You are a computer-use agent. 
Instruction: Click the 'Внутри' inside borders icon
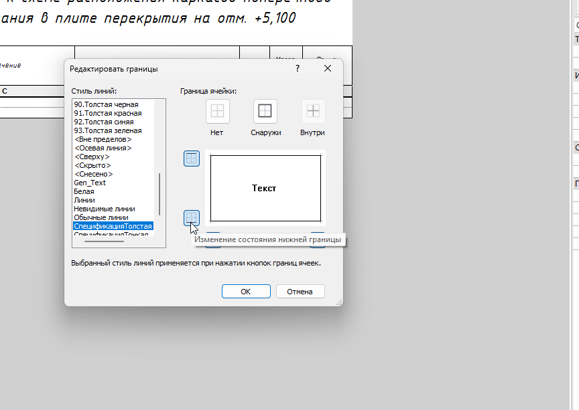(x=313, y=111)
